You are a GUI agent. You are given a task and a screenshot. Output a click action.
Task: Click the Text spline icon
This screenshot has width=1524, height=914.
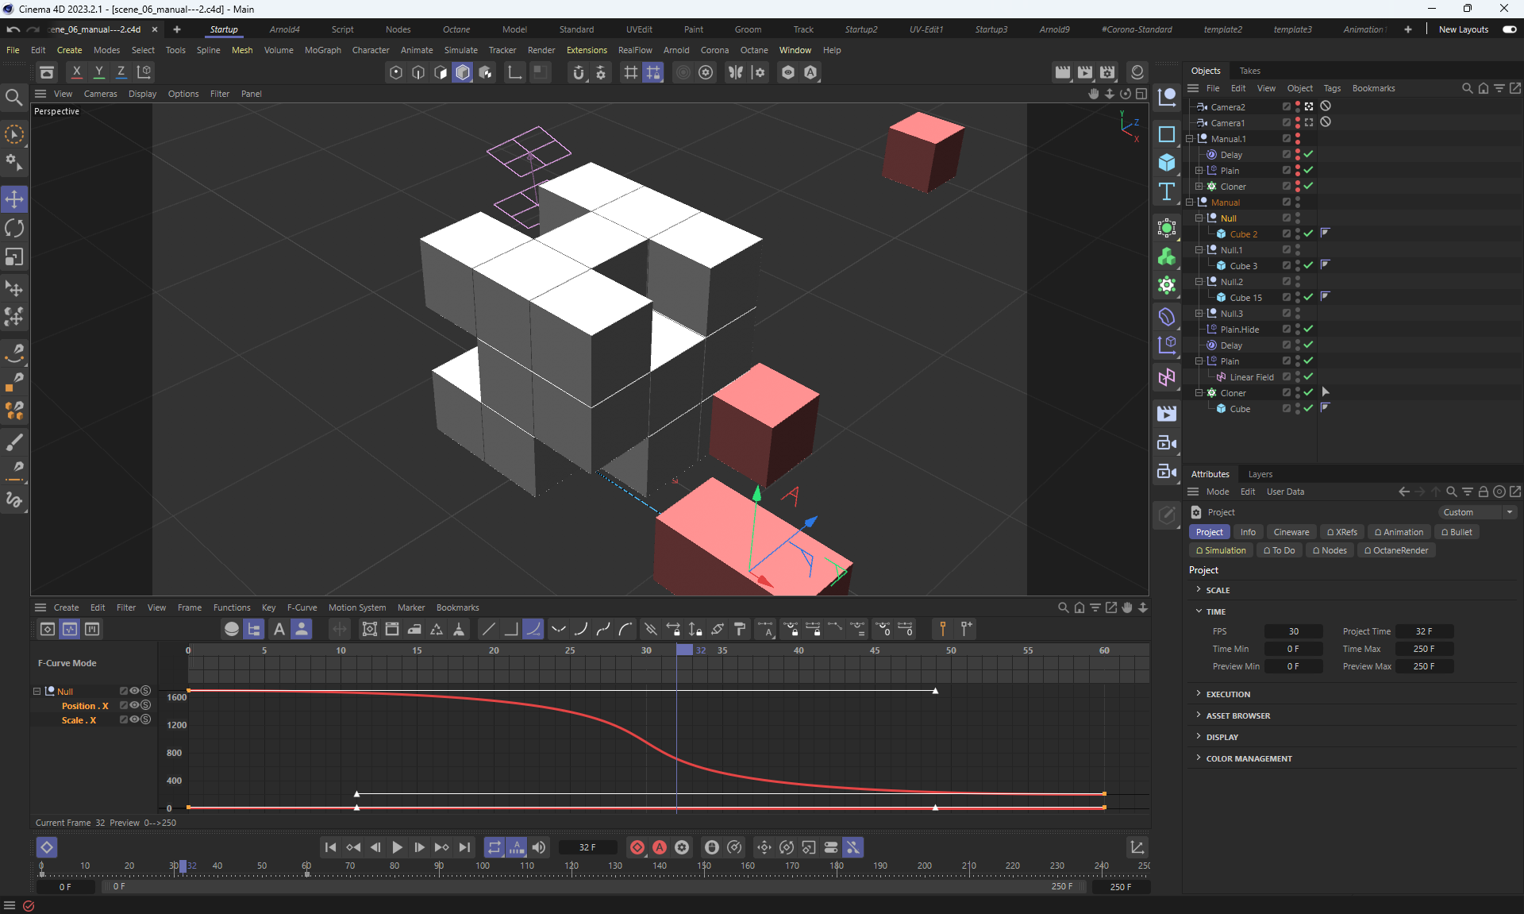coord(1166,191)
